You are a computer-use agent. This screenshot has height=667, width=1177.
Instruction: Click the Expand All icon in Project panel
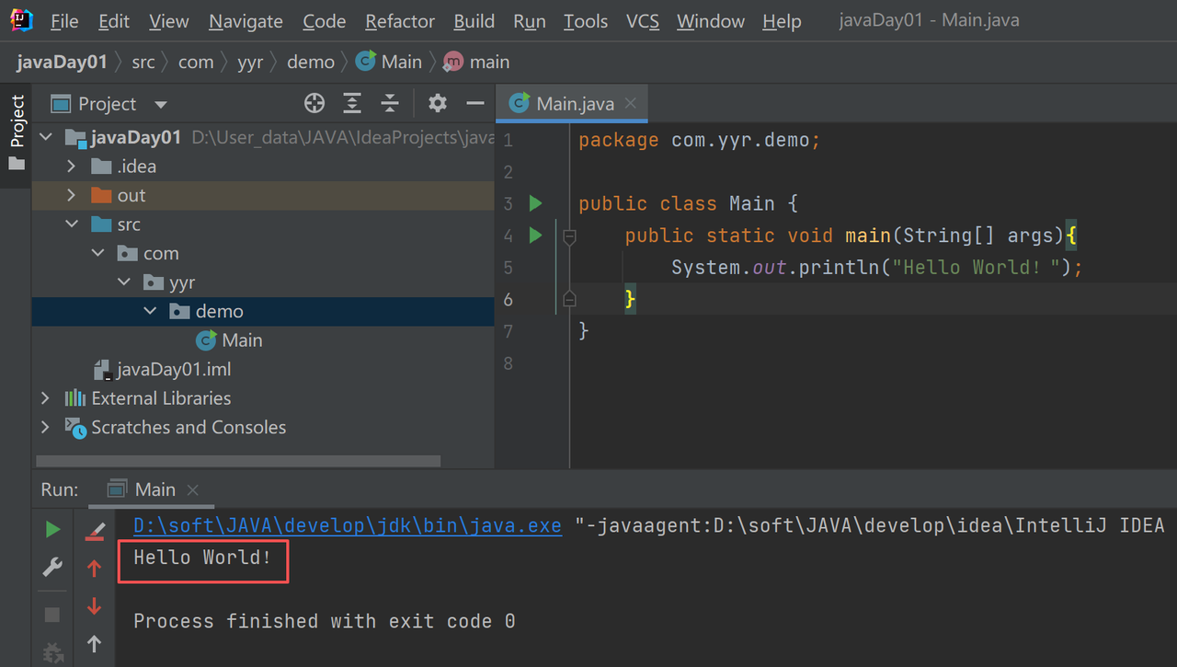[352, 103]
